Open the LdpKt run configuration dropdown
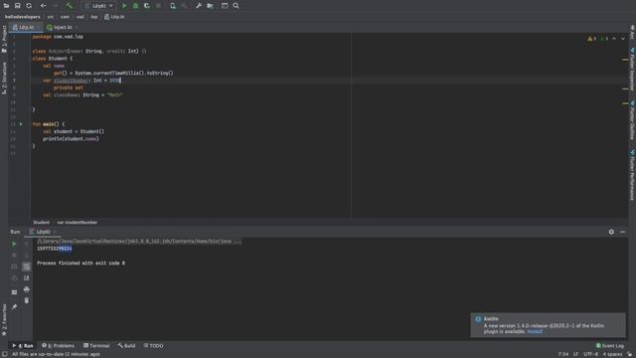636x358 pixels. tap(98, 6)
